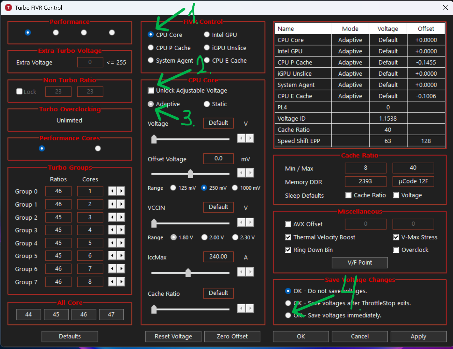The width and height of the screenshot is (453, 349).
Task: Select System Agent radio button
Action: (151, 60)
